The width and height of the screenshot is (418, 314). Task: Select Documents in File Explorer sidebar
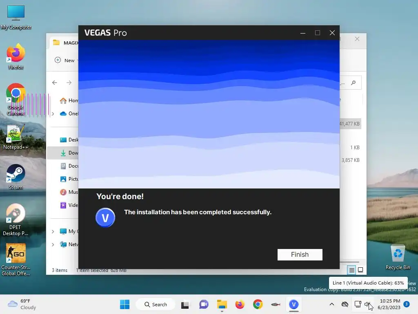tap(69, 166)
